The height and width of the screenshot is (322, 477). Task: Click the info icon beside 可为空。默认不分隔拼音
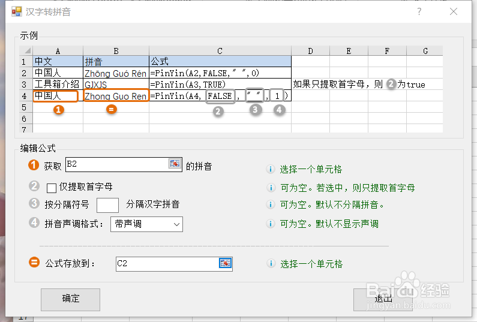[x=271, y=204]
